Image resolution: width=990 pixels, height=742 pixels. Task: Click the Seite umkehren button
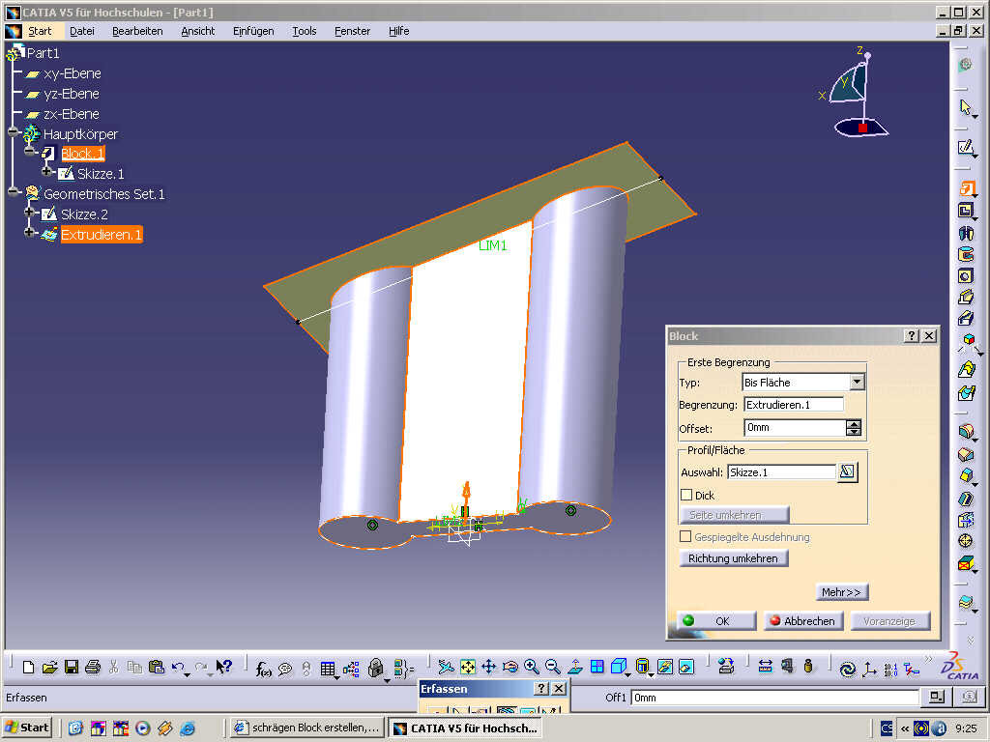735,515
